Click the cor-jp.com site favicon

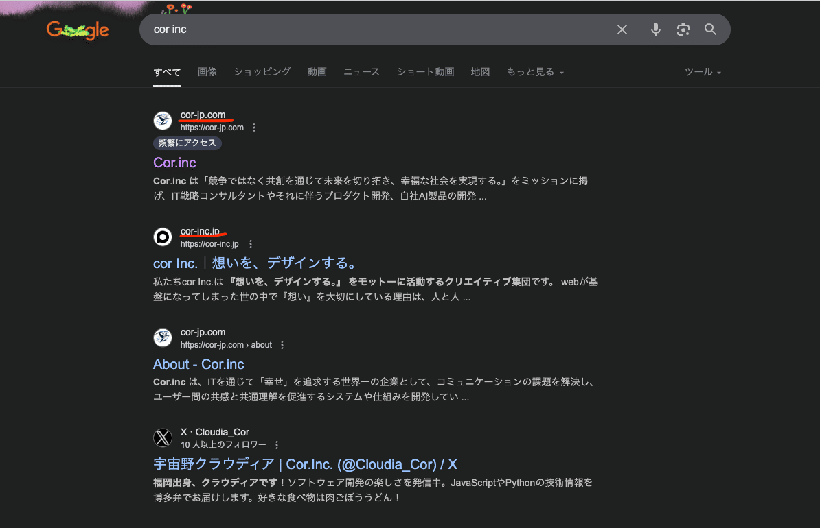tap(163, 121)
